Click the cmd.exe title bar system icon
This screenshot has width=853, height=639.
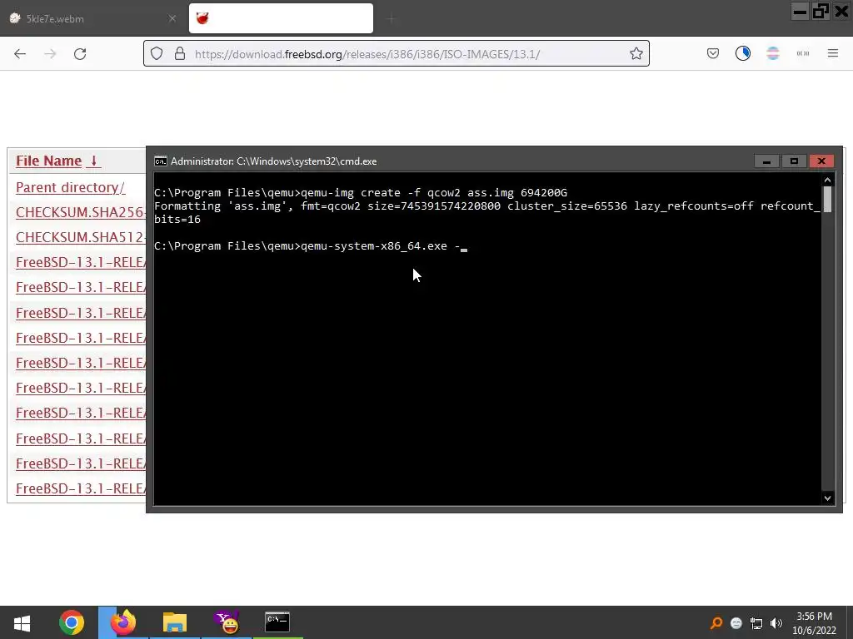tap(161, 161)
